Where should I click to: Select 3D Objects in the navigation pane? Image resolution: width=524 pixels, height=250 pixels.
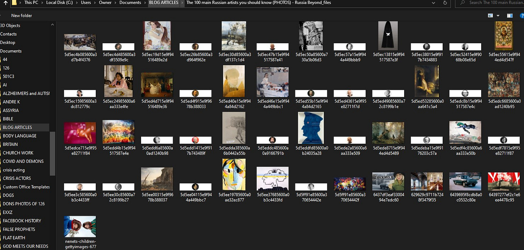10,26
